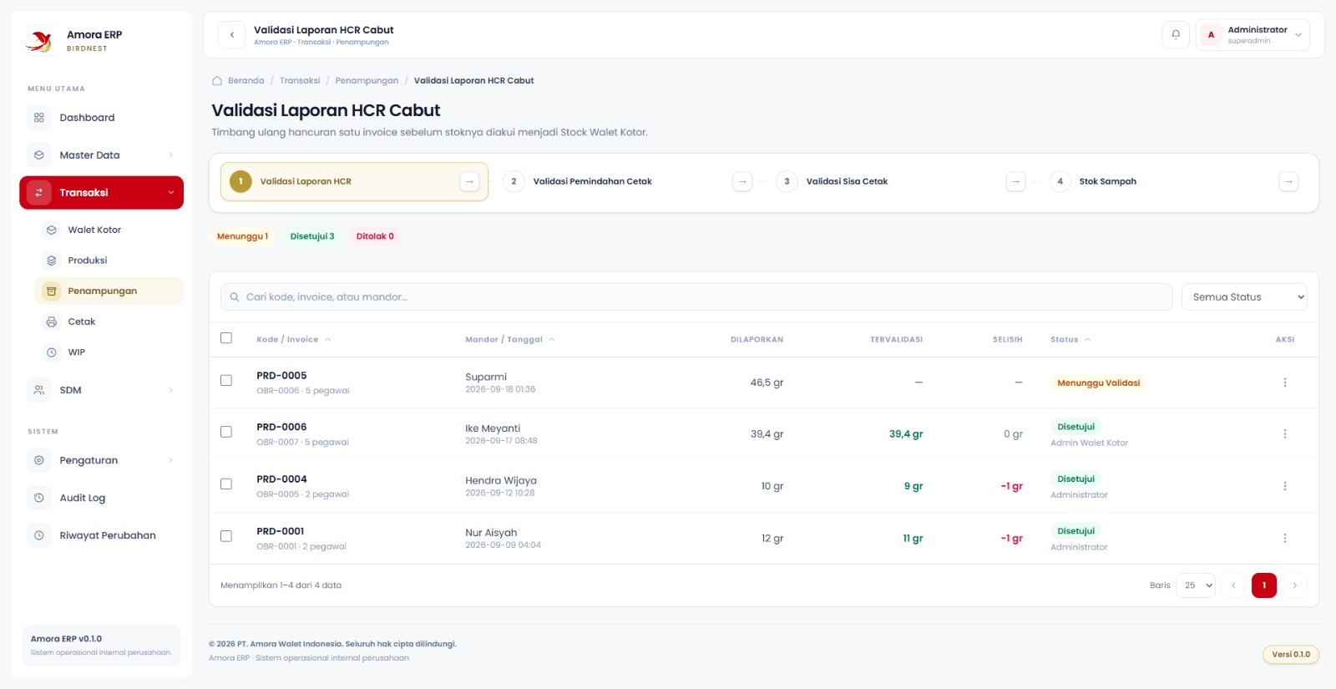Check the PRD-0001 row checkbox
1336x689 pixels.
(226, 536)
